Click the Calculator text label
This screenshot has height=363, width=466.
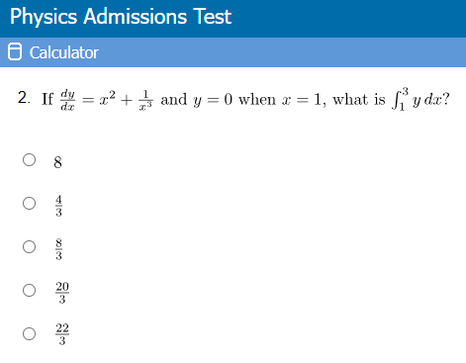click(x=64, y=52)
